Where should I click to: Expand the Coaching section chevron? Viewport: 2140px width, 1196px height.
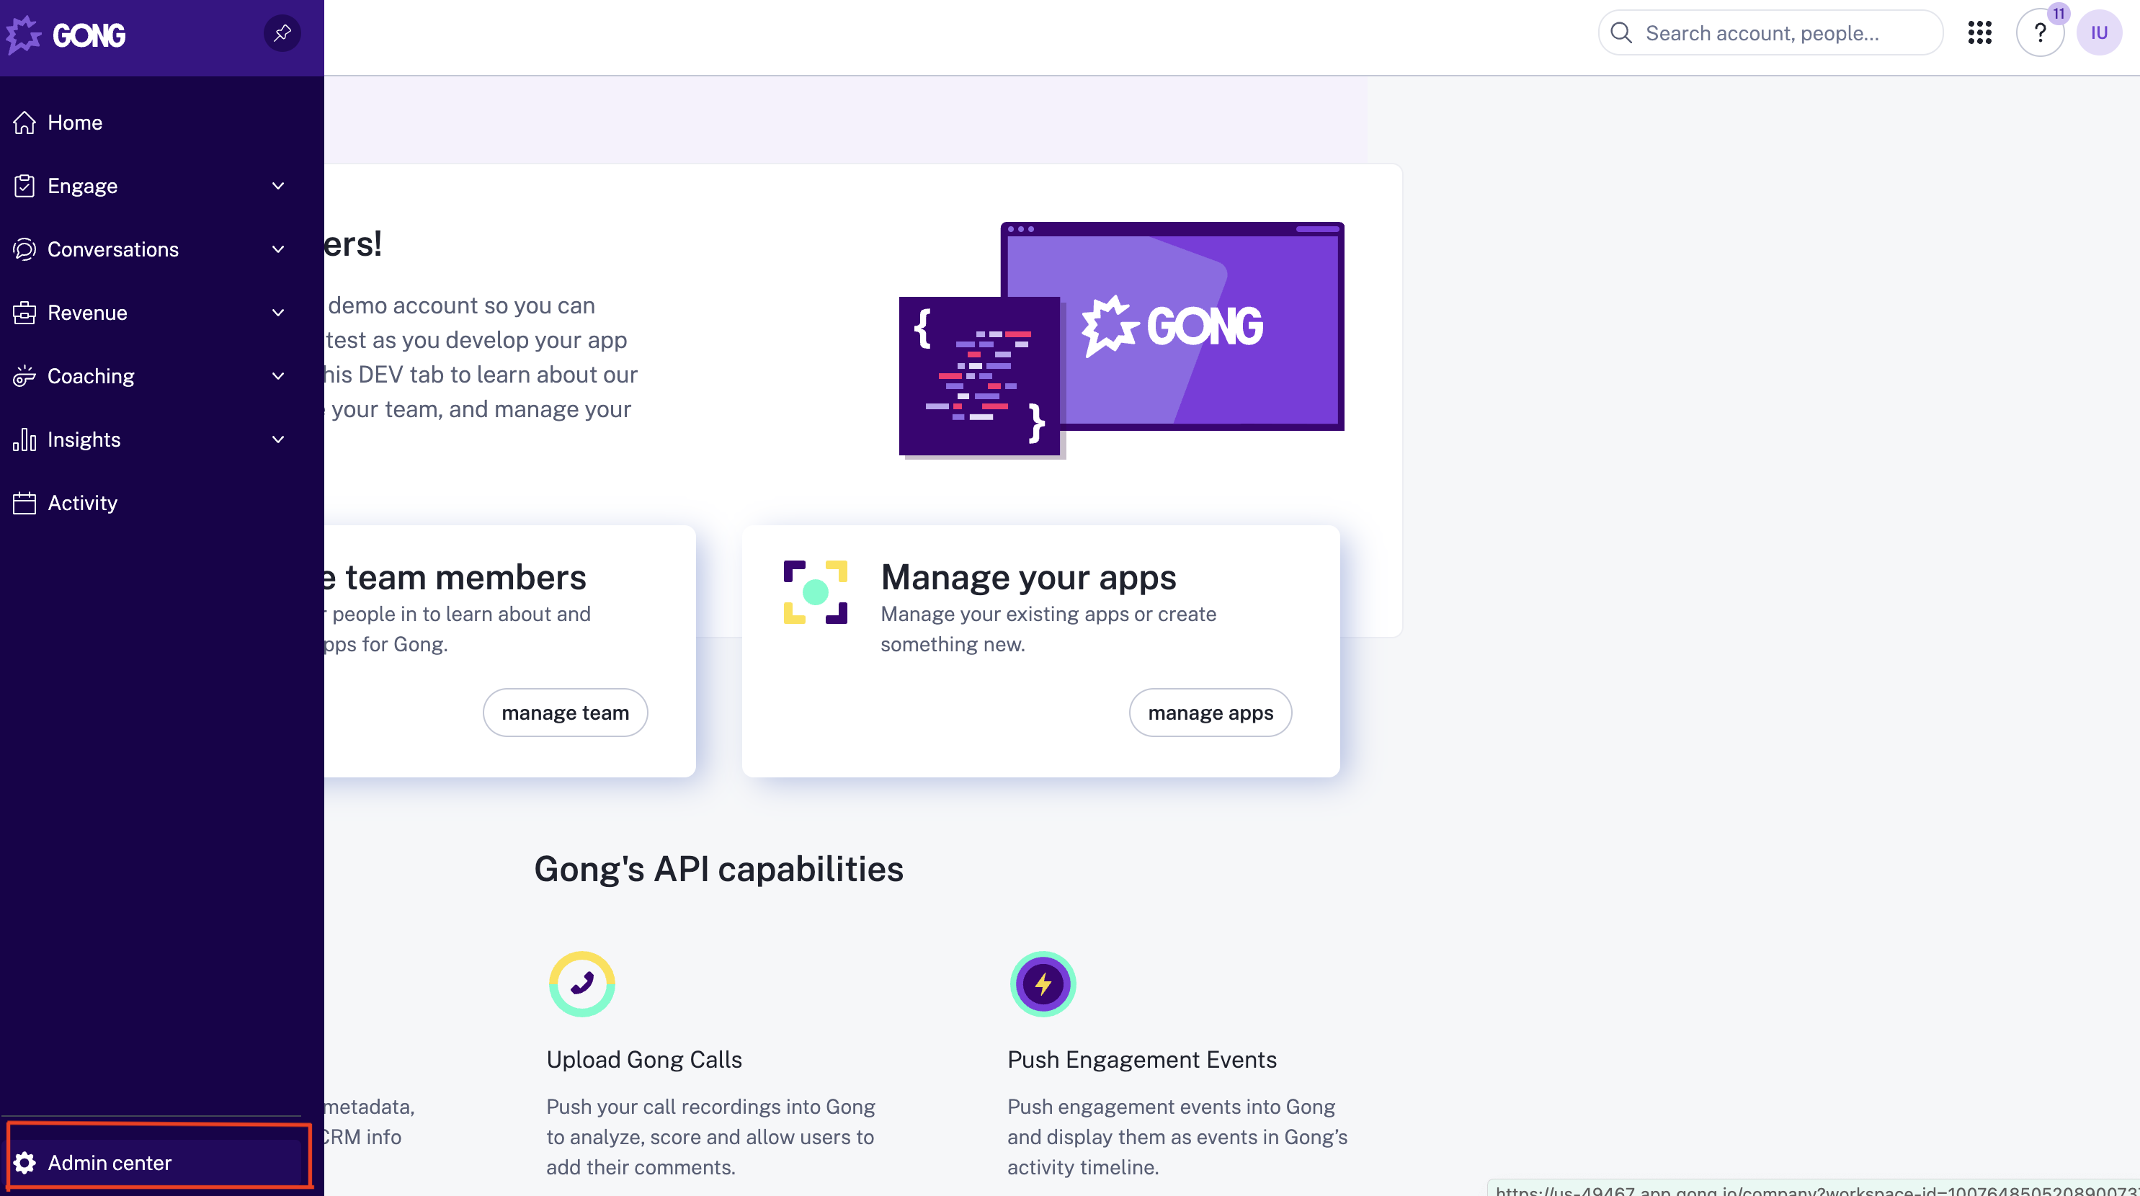[x=278, y=376]
